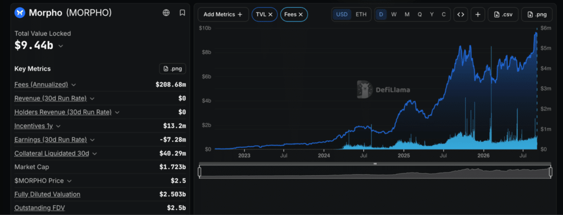Viewport: 563px width, 215px height.
Task: Open the Add Metrics menu
Action: pyautogui.click(x=223, y=14)
